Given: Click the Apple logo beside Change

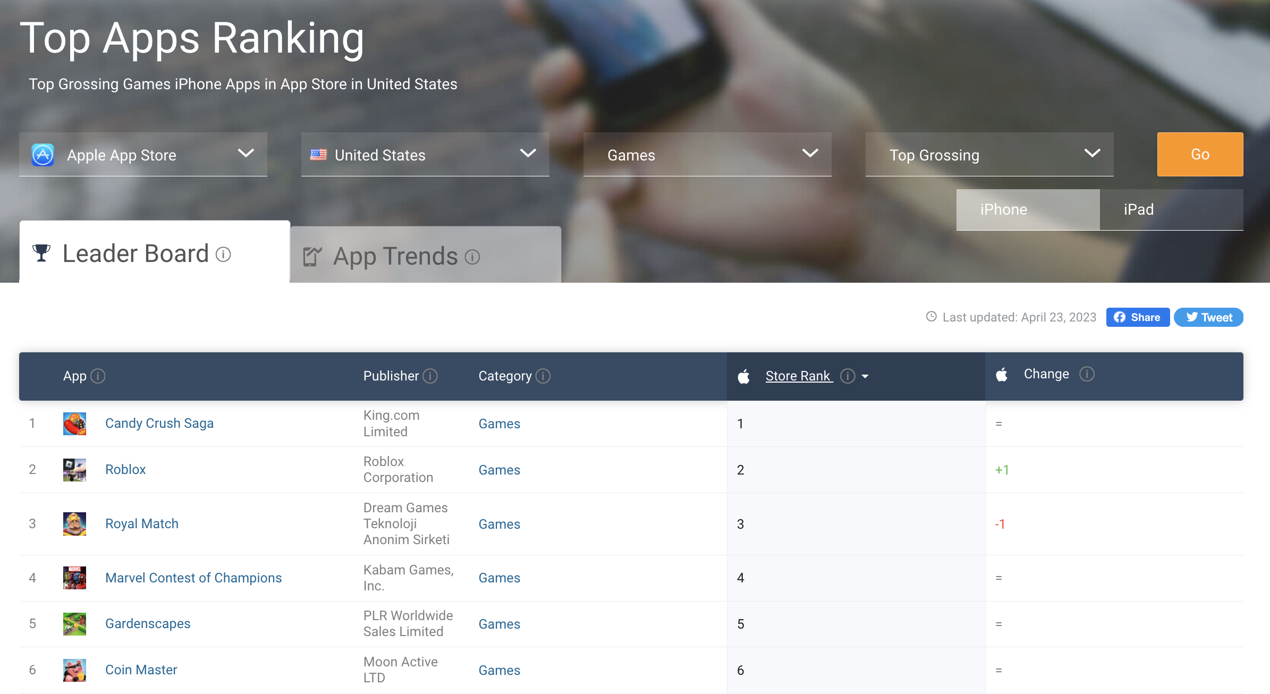Looking at the screenshot, I should point(1002,374).
